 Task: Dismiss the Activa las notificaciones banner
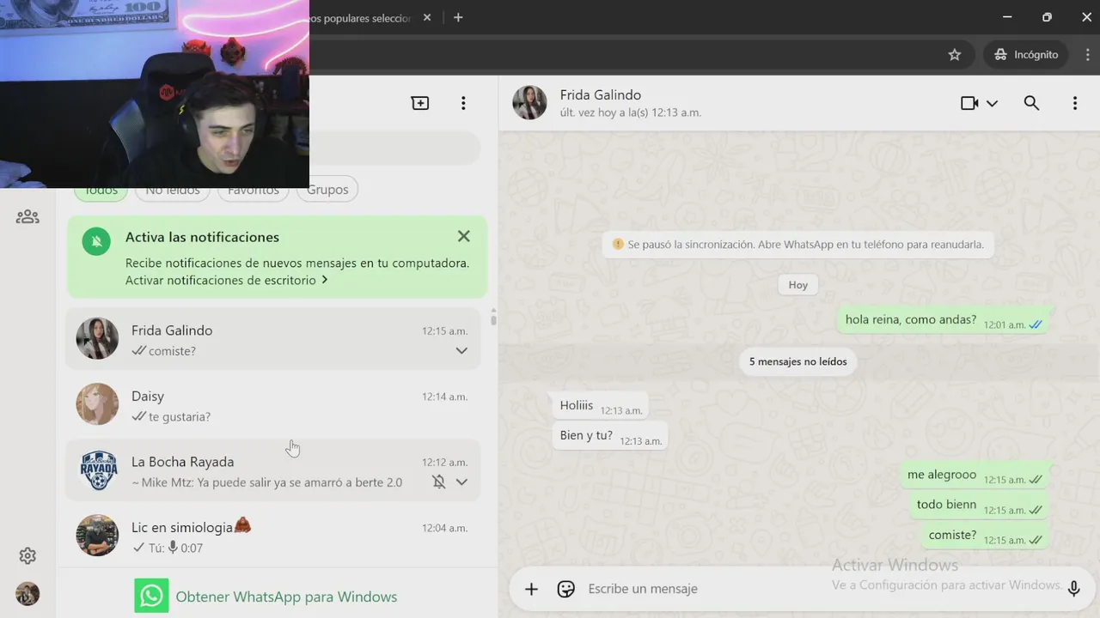click(x=463, y=236)
